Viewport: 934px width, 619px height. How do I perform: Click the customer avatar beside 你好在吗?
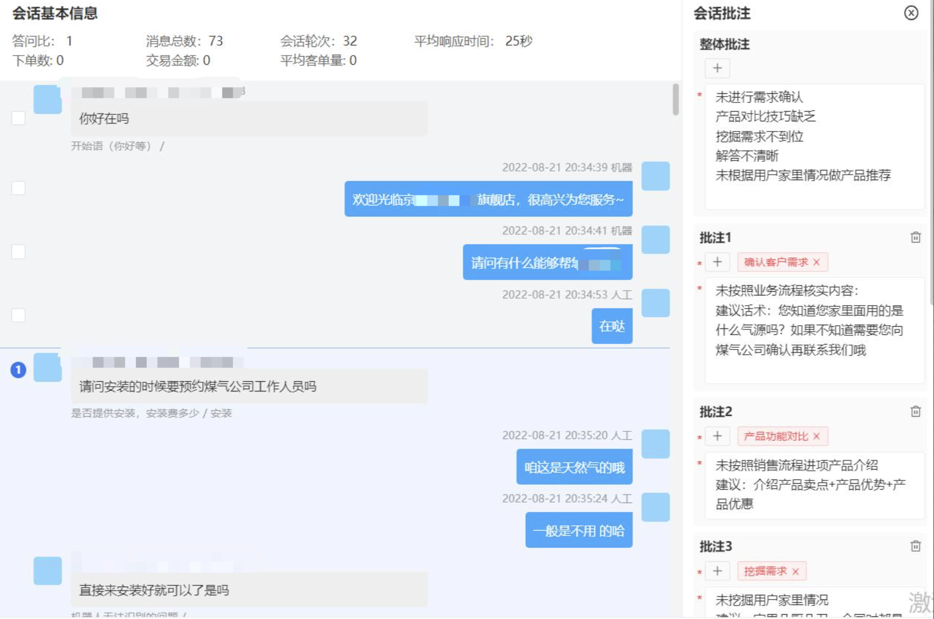tap(47, 99)
